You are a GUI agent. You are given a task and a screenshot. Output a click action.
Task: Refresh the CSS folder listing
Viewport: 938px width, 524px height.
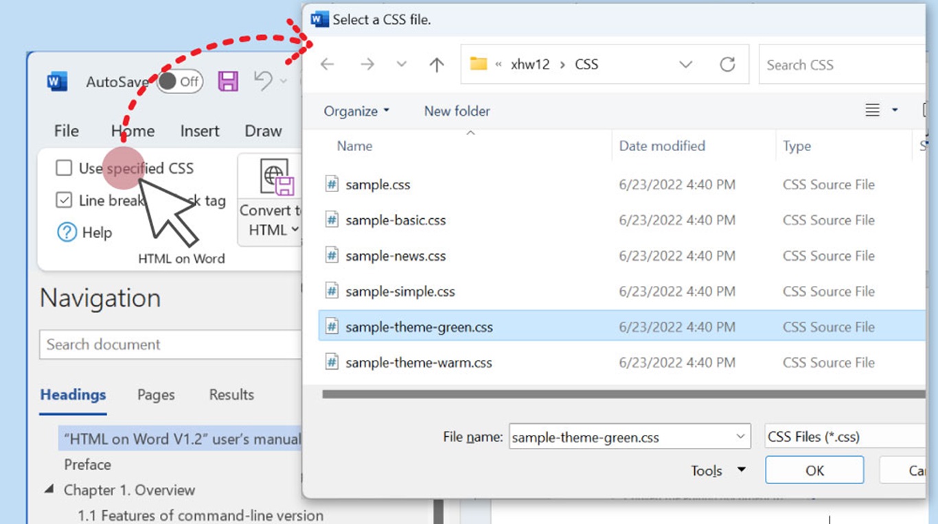click(727, 64)
